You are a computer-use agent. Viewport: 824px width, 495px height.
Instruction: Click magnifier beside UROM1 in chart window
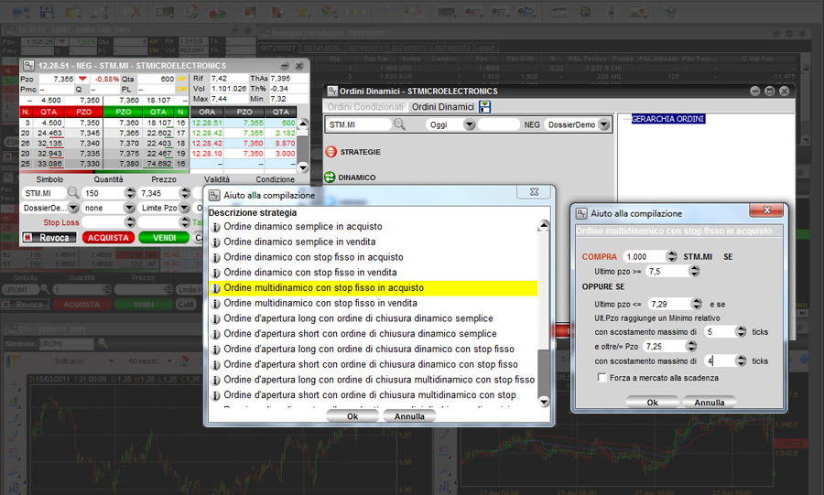[x=103, y=343]
